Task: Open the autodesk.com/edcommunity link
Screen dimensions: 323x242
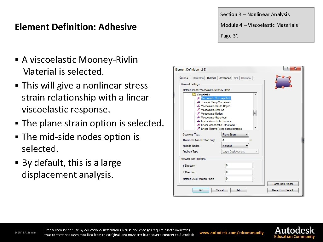Action: tap(232, 233)
